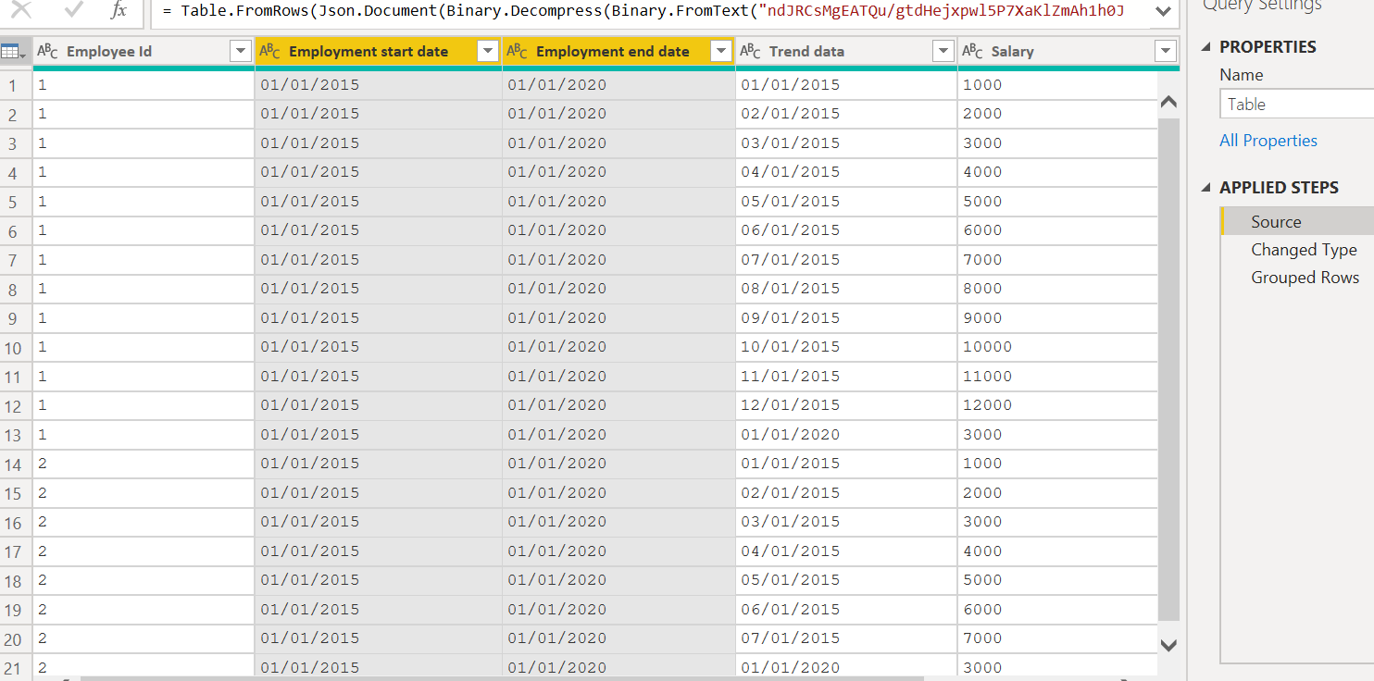1374x681 pixels.
Task: Click the Trend data cell 08/01/2015
Action: click(x=846, y=289)
